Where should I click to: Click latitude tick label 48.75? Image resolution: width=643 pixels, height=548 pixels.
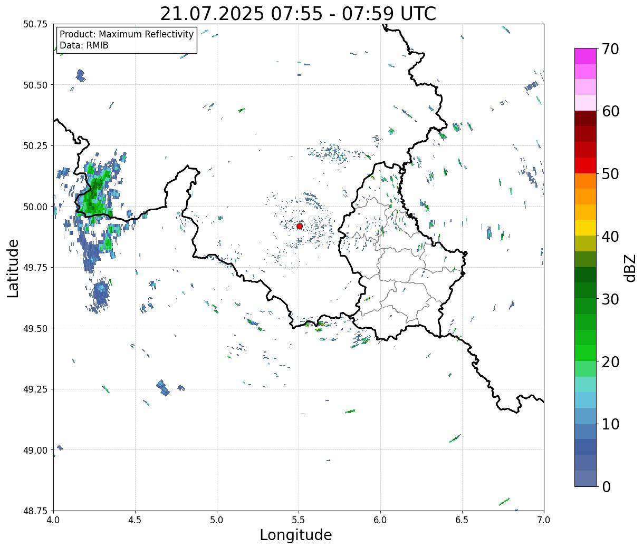35,511
